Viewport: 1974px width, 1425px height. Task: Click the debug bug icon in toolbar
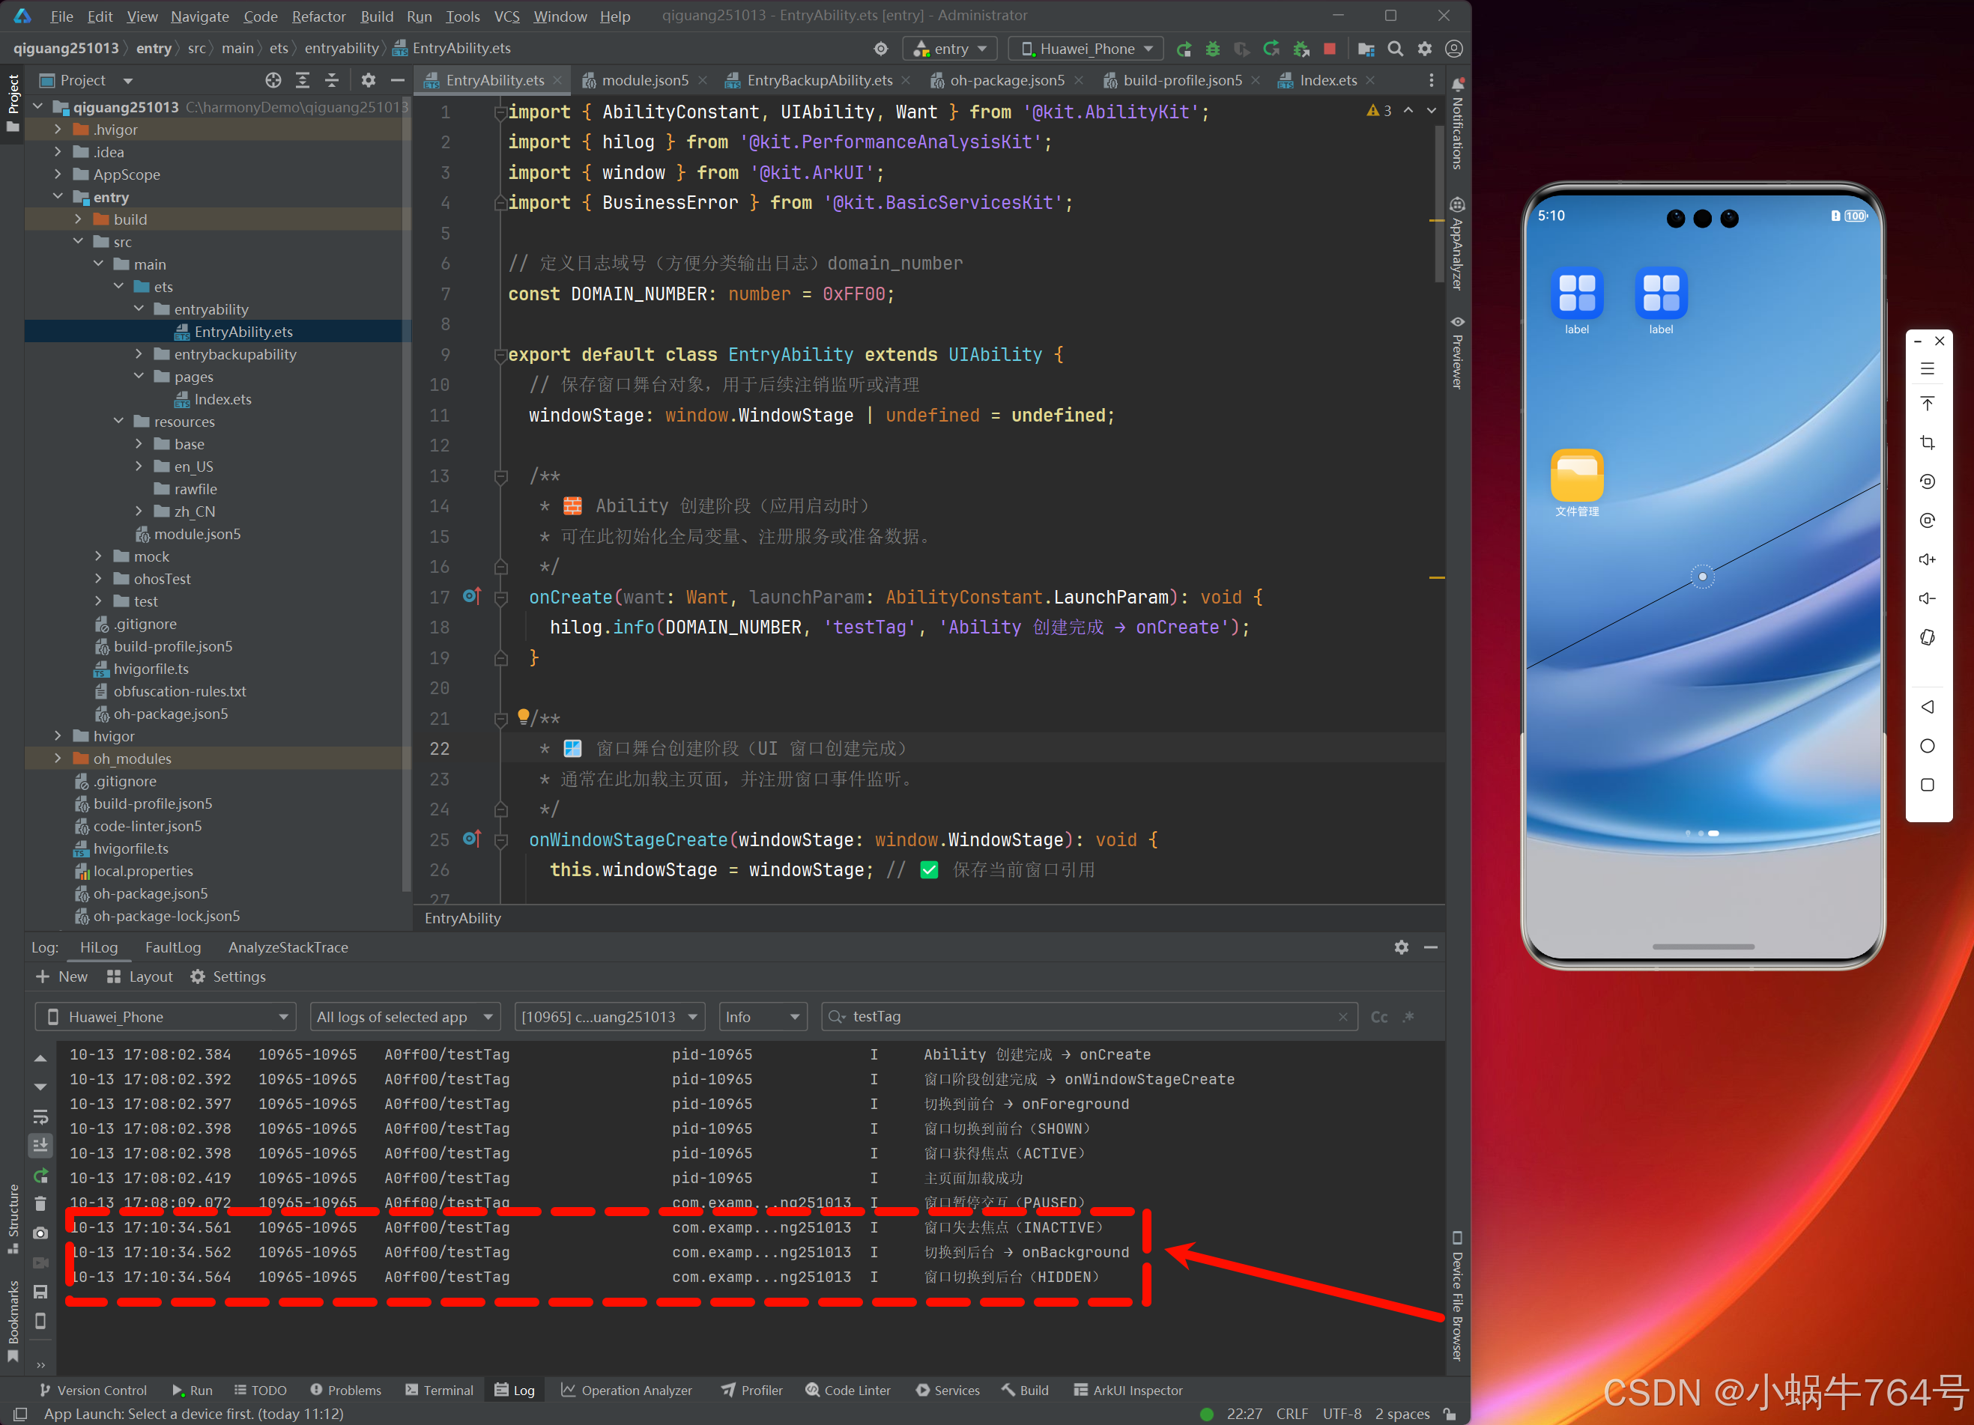[1212, 49]
